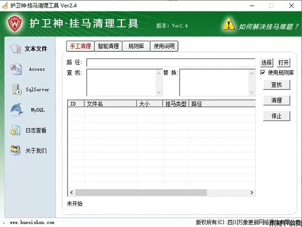This screenshot has width=302, height=227.
Task: Switch to the 智能清理 tab
Action: (108, 46)
